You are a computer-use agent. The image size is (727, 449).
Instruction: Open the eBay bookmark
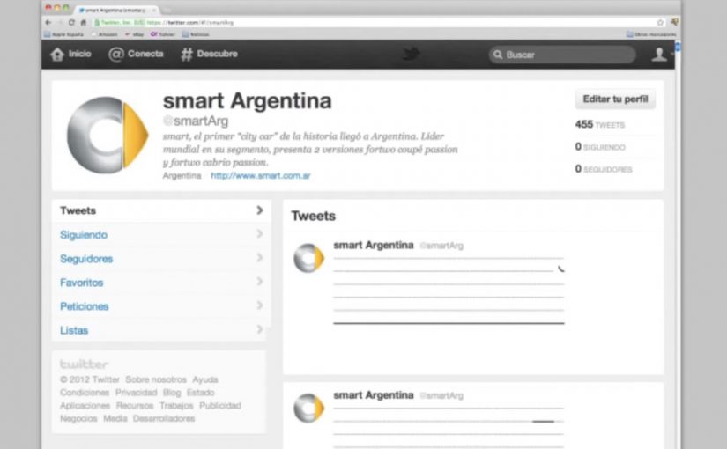click(x=135, y=34)
